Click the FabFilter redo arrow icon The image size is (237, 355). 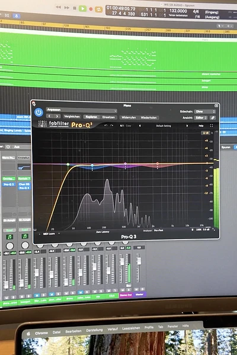pos(111,125)
